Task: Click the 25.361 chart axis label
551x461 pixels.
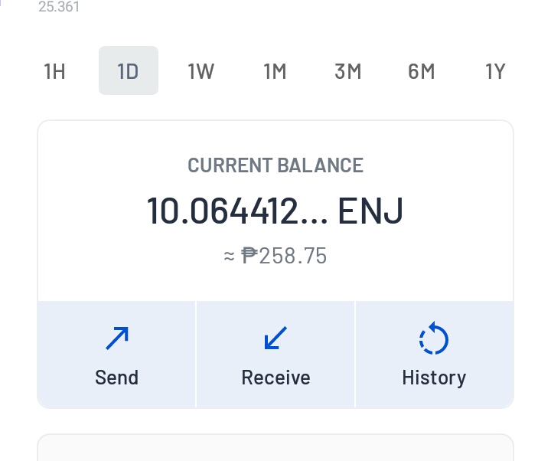Action: 59,7
